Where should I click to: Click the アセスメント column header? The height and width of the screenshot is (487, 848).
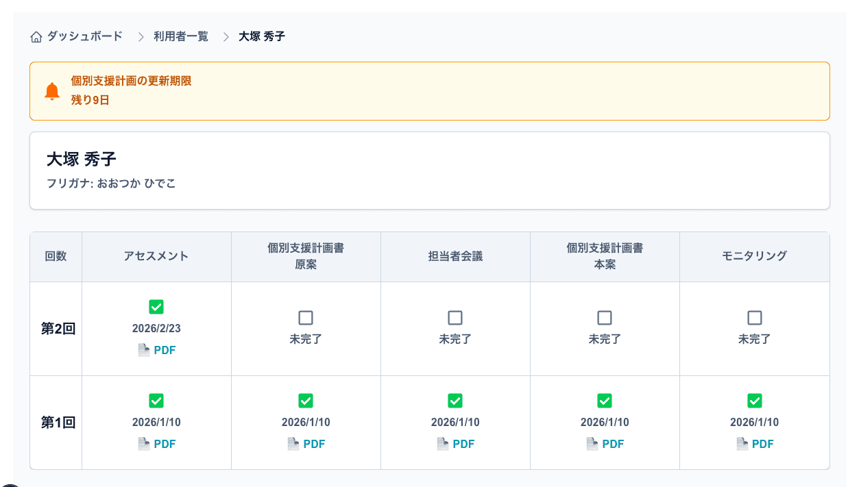156,256
